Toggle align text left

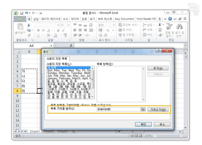click(x=75, y=30)
